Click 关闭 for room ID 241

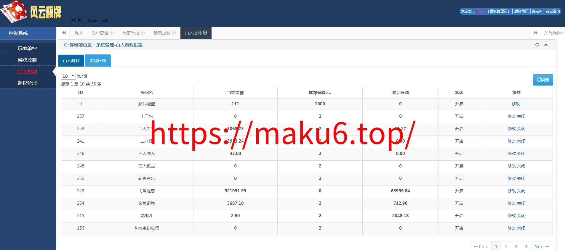point(521,141)
